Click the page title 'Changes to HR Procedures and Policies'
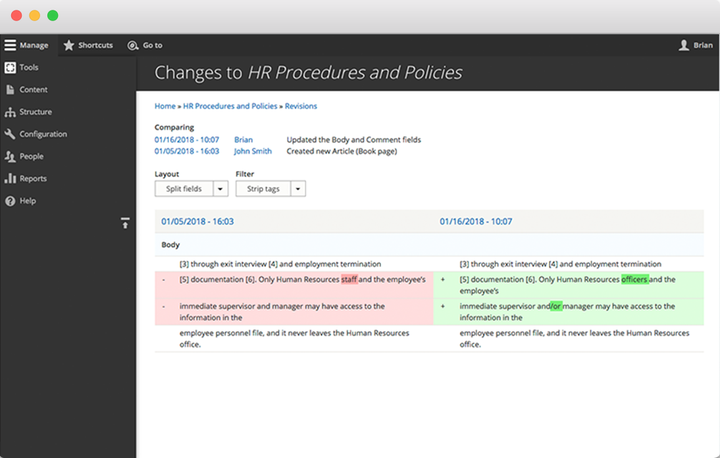The image size is (720, 458). tap(308, 72)
